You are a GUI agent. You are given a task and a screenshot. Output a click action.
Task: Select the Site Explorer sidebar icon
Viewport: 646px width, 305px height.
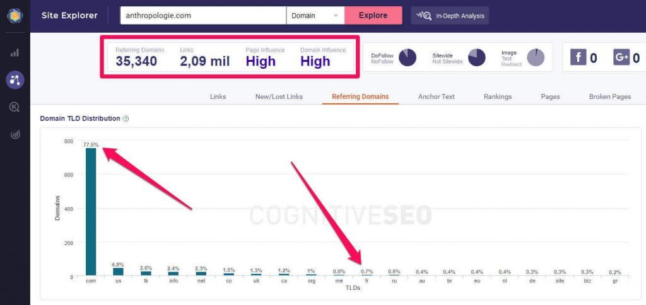15,79
